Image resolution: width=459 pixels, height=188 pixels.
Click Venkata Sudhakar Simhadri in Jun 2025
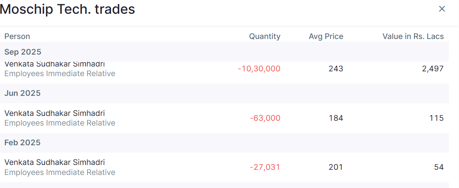coord(54,113)
